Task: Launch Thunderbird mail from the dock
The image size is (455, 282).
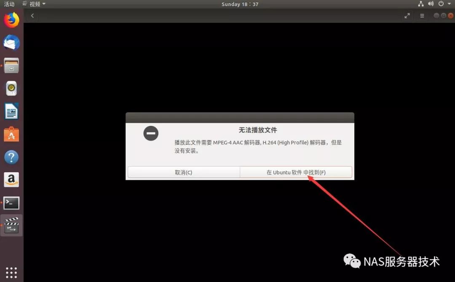Action: [11, 43]
